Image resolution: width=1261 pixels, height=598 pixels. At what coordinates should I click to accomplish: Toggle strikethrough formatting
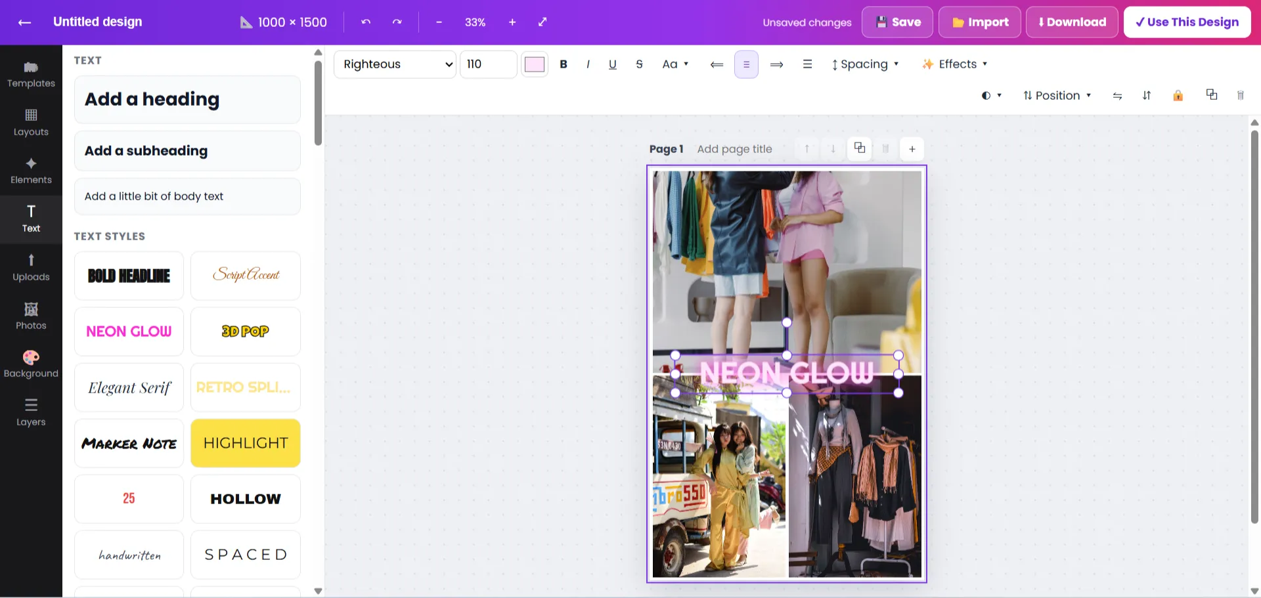click(x=639, y=64)
